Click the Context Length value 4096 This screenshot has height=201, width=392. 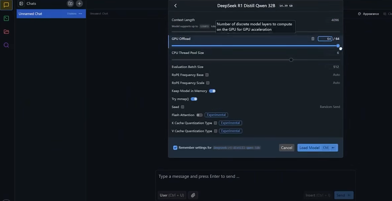[335, 20]
